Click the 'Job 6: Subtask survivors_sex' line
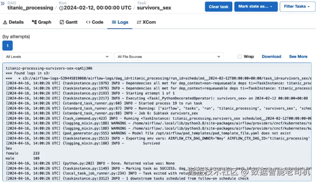The image size is (316, 182). (102, 113)
